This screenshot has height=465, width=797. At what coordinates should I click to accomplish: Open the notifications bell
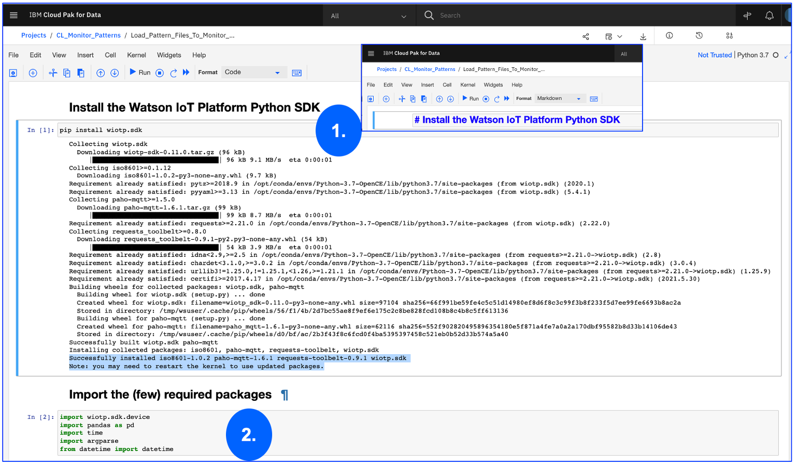[x=770, y=16]
